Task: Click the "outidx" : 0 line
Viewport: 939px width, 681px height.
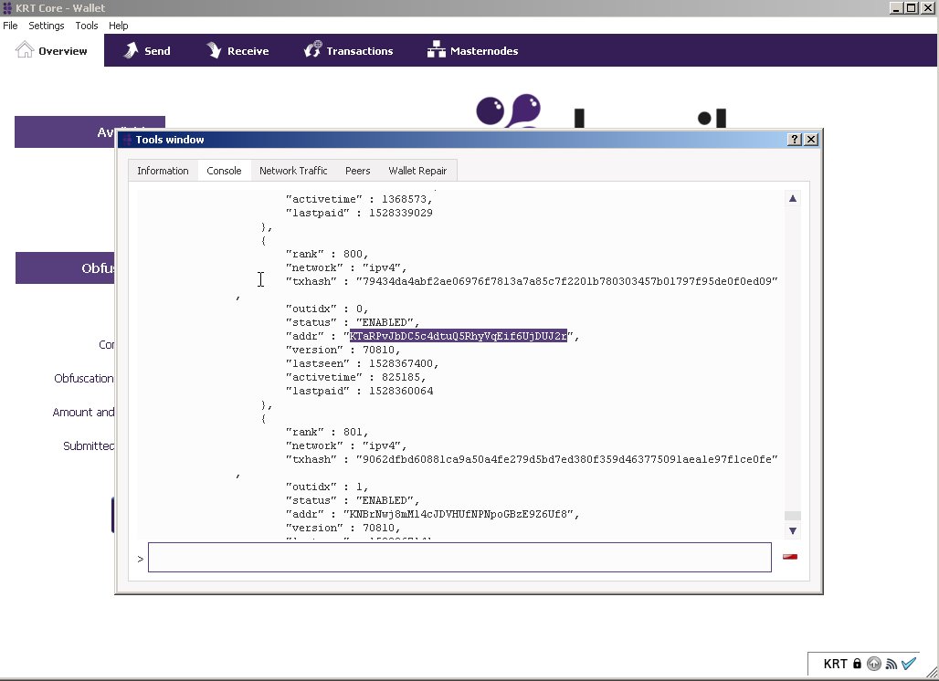Action: click(x=327, y=309)
